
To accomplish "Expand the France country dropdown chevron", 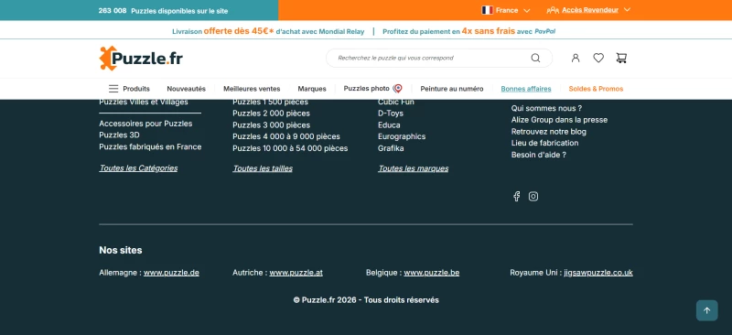I will [527, 10].
